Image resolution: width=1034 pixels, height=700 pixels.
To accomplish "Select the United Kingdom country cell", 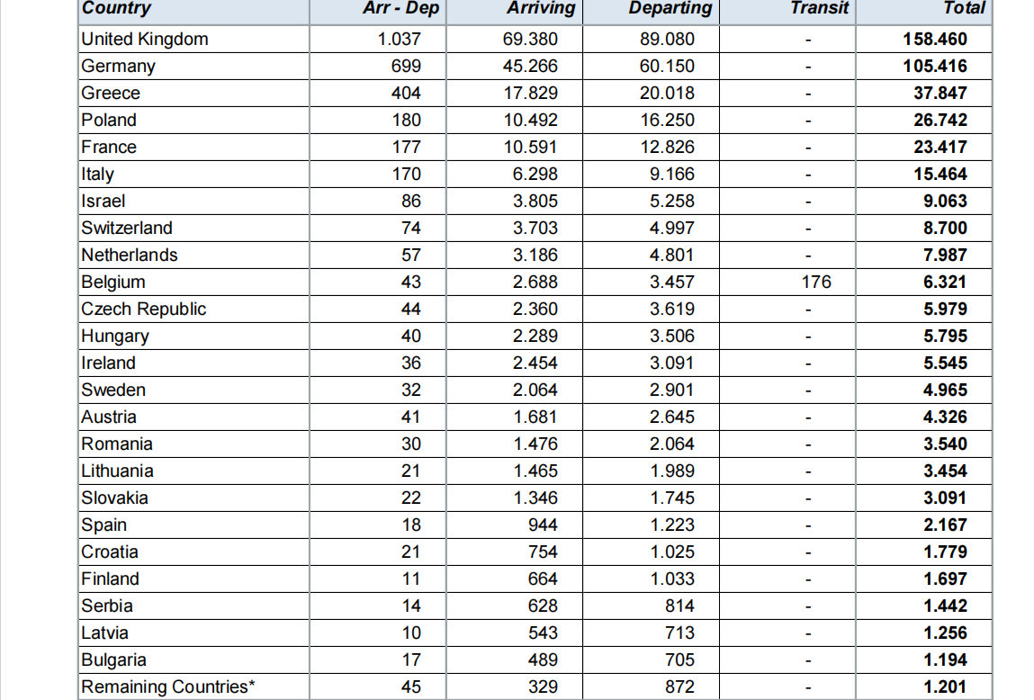I will point(145,40).
